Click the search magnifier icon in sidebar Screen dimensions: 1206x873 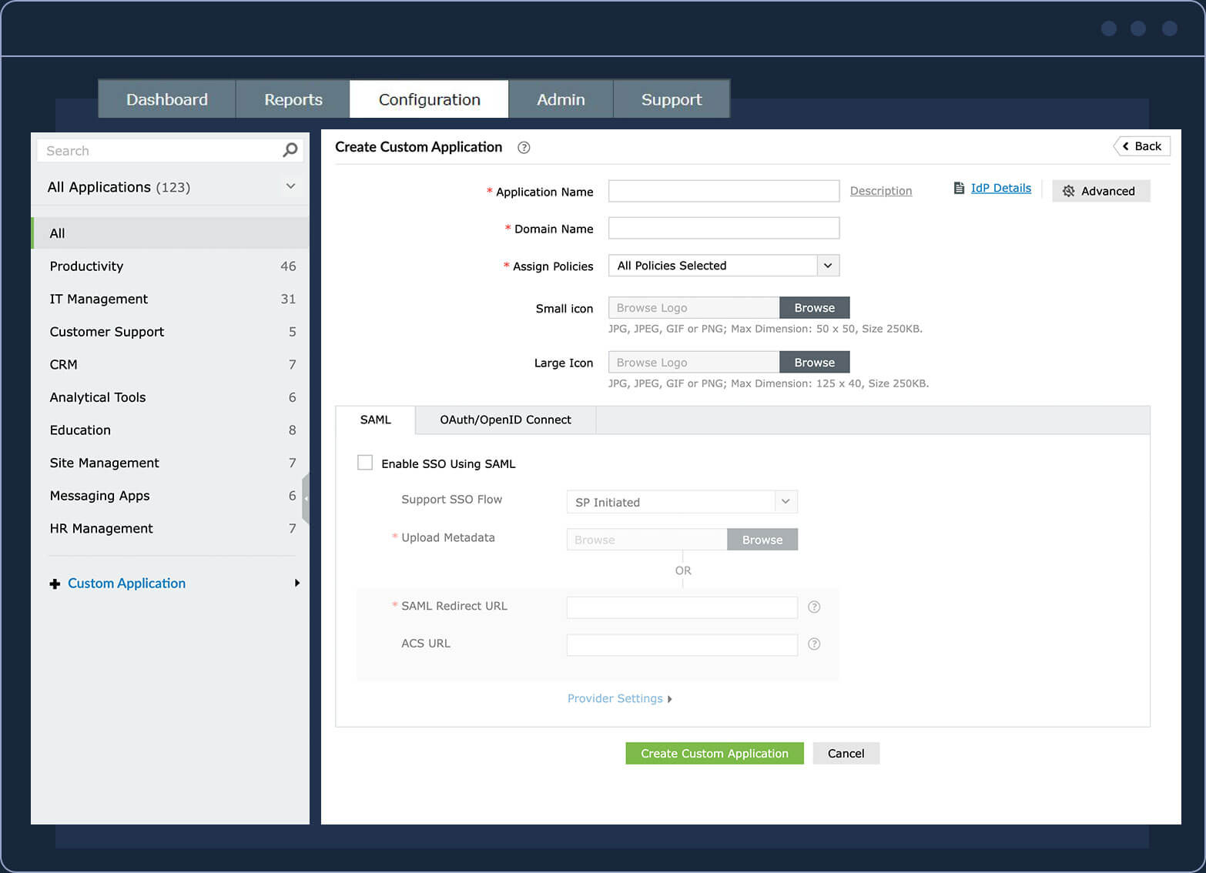[x=290, y=150]
